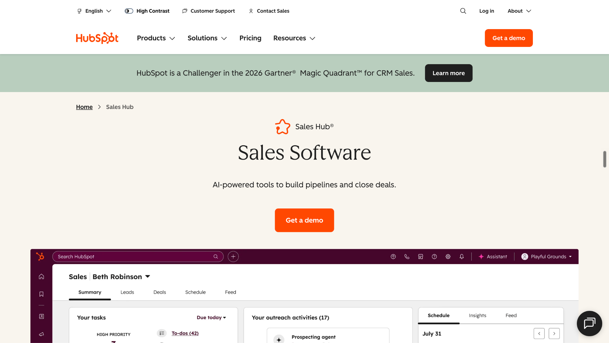Image resolution: width=609 pixels, height=343 pixels.
Task: Click the search magnifier icon in the top bar
Action: tap(463, 11)
